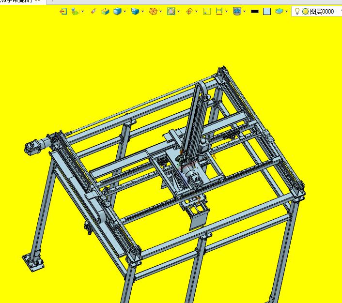Click the layered sketch plane icon

[x=75, y=11]
